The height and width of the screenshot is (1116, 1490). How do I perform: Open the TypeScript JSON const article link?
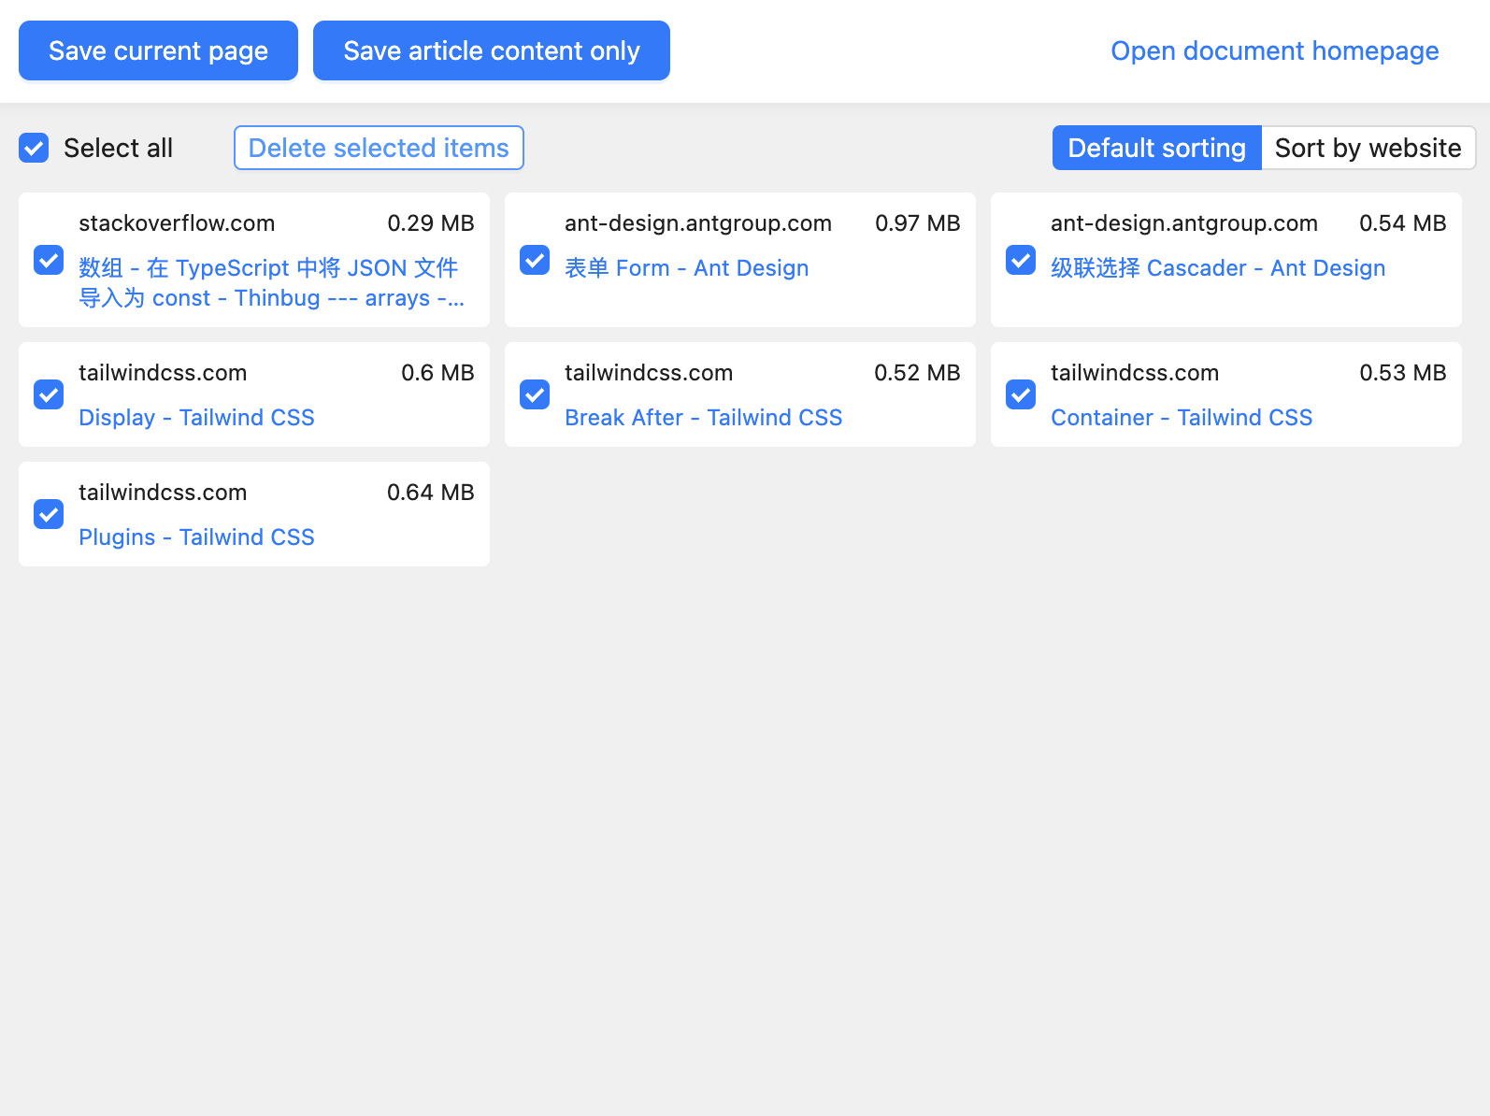pos(271,282)
